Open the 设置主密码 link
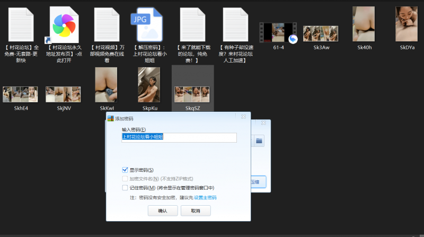Screen dimensions: 424x237 point(205,197)
